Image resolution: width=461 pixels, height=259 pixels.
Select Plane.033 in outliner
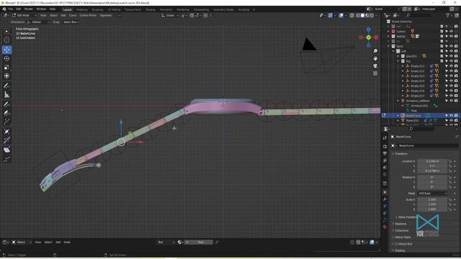pos(412,120)
